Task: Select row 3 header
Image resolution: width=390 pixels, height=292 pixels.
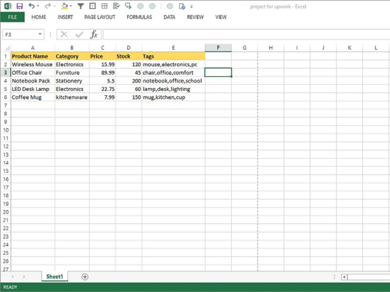Action: pyautogui.click(x=5, y=73)
